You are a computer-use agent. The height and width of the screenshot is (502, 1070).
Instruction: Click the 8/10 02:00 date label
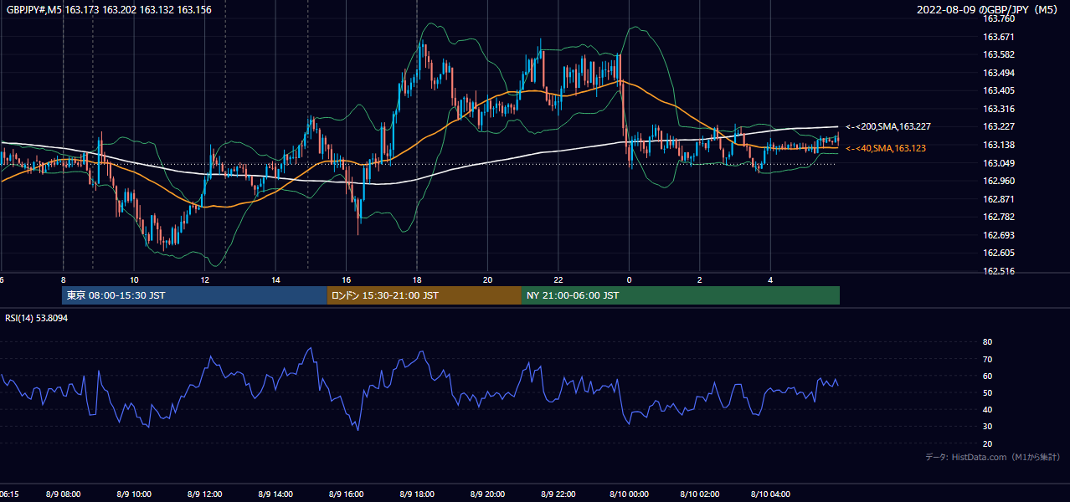(699, 494)
